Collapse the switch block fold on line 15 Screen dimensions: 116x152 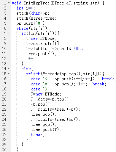tap(9, 73)
